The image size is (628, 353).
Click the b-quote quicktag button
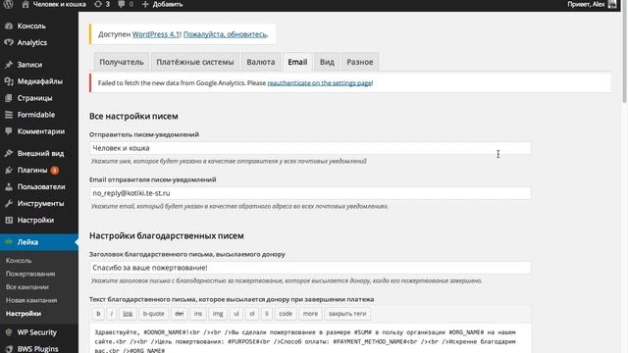point(154,314)
